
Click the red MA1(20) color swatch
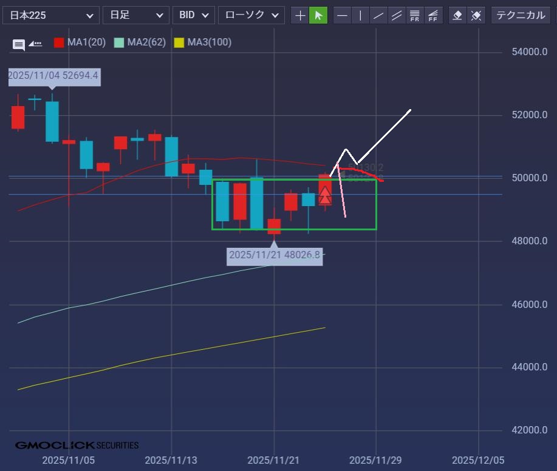tap(59, 42)
